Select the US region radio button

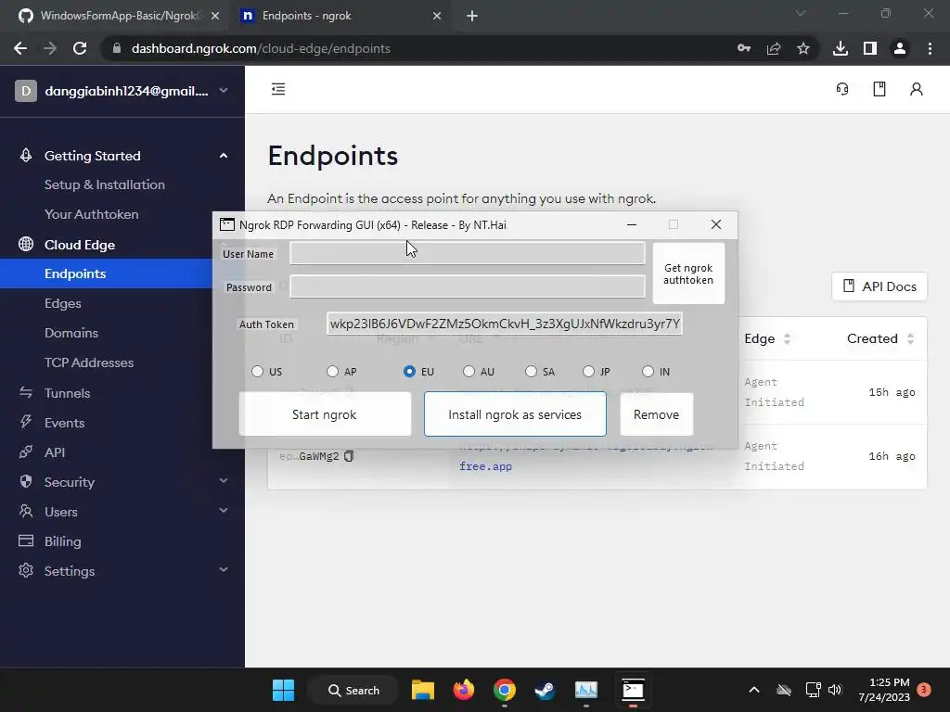point(258,371)
